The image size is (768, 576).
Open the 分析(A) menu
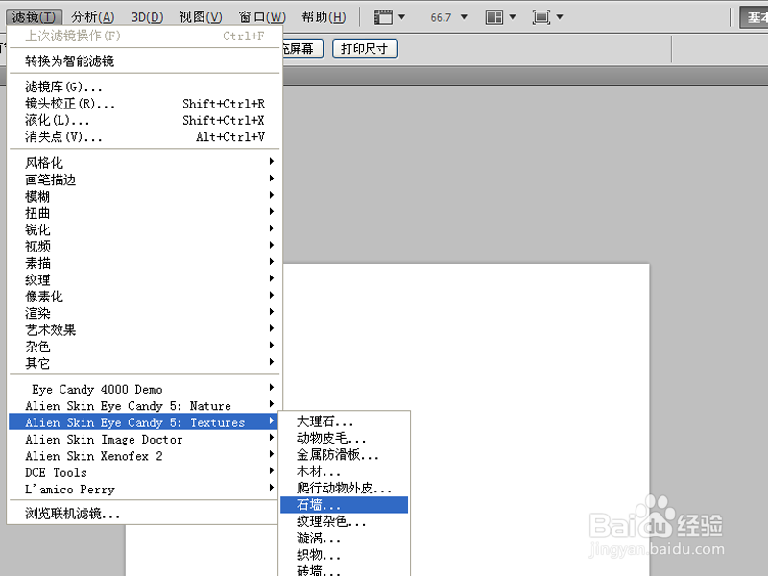point(92,17)
